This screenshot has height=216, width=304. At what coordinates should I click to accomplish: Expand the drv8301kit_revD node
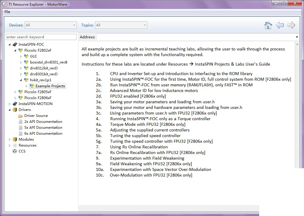[x=21, y=74]
